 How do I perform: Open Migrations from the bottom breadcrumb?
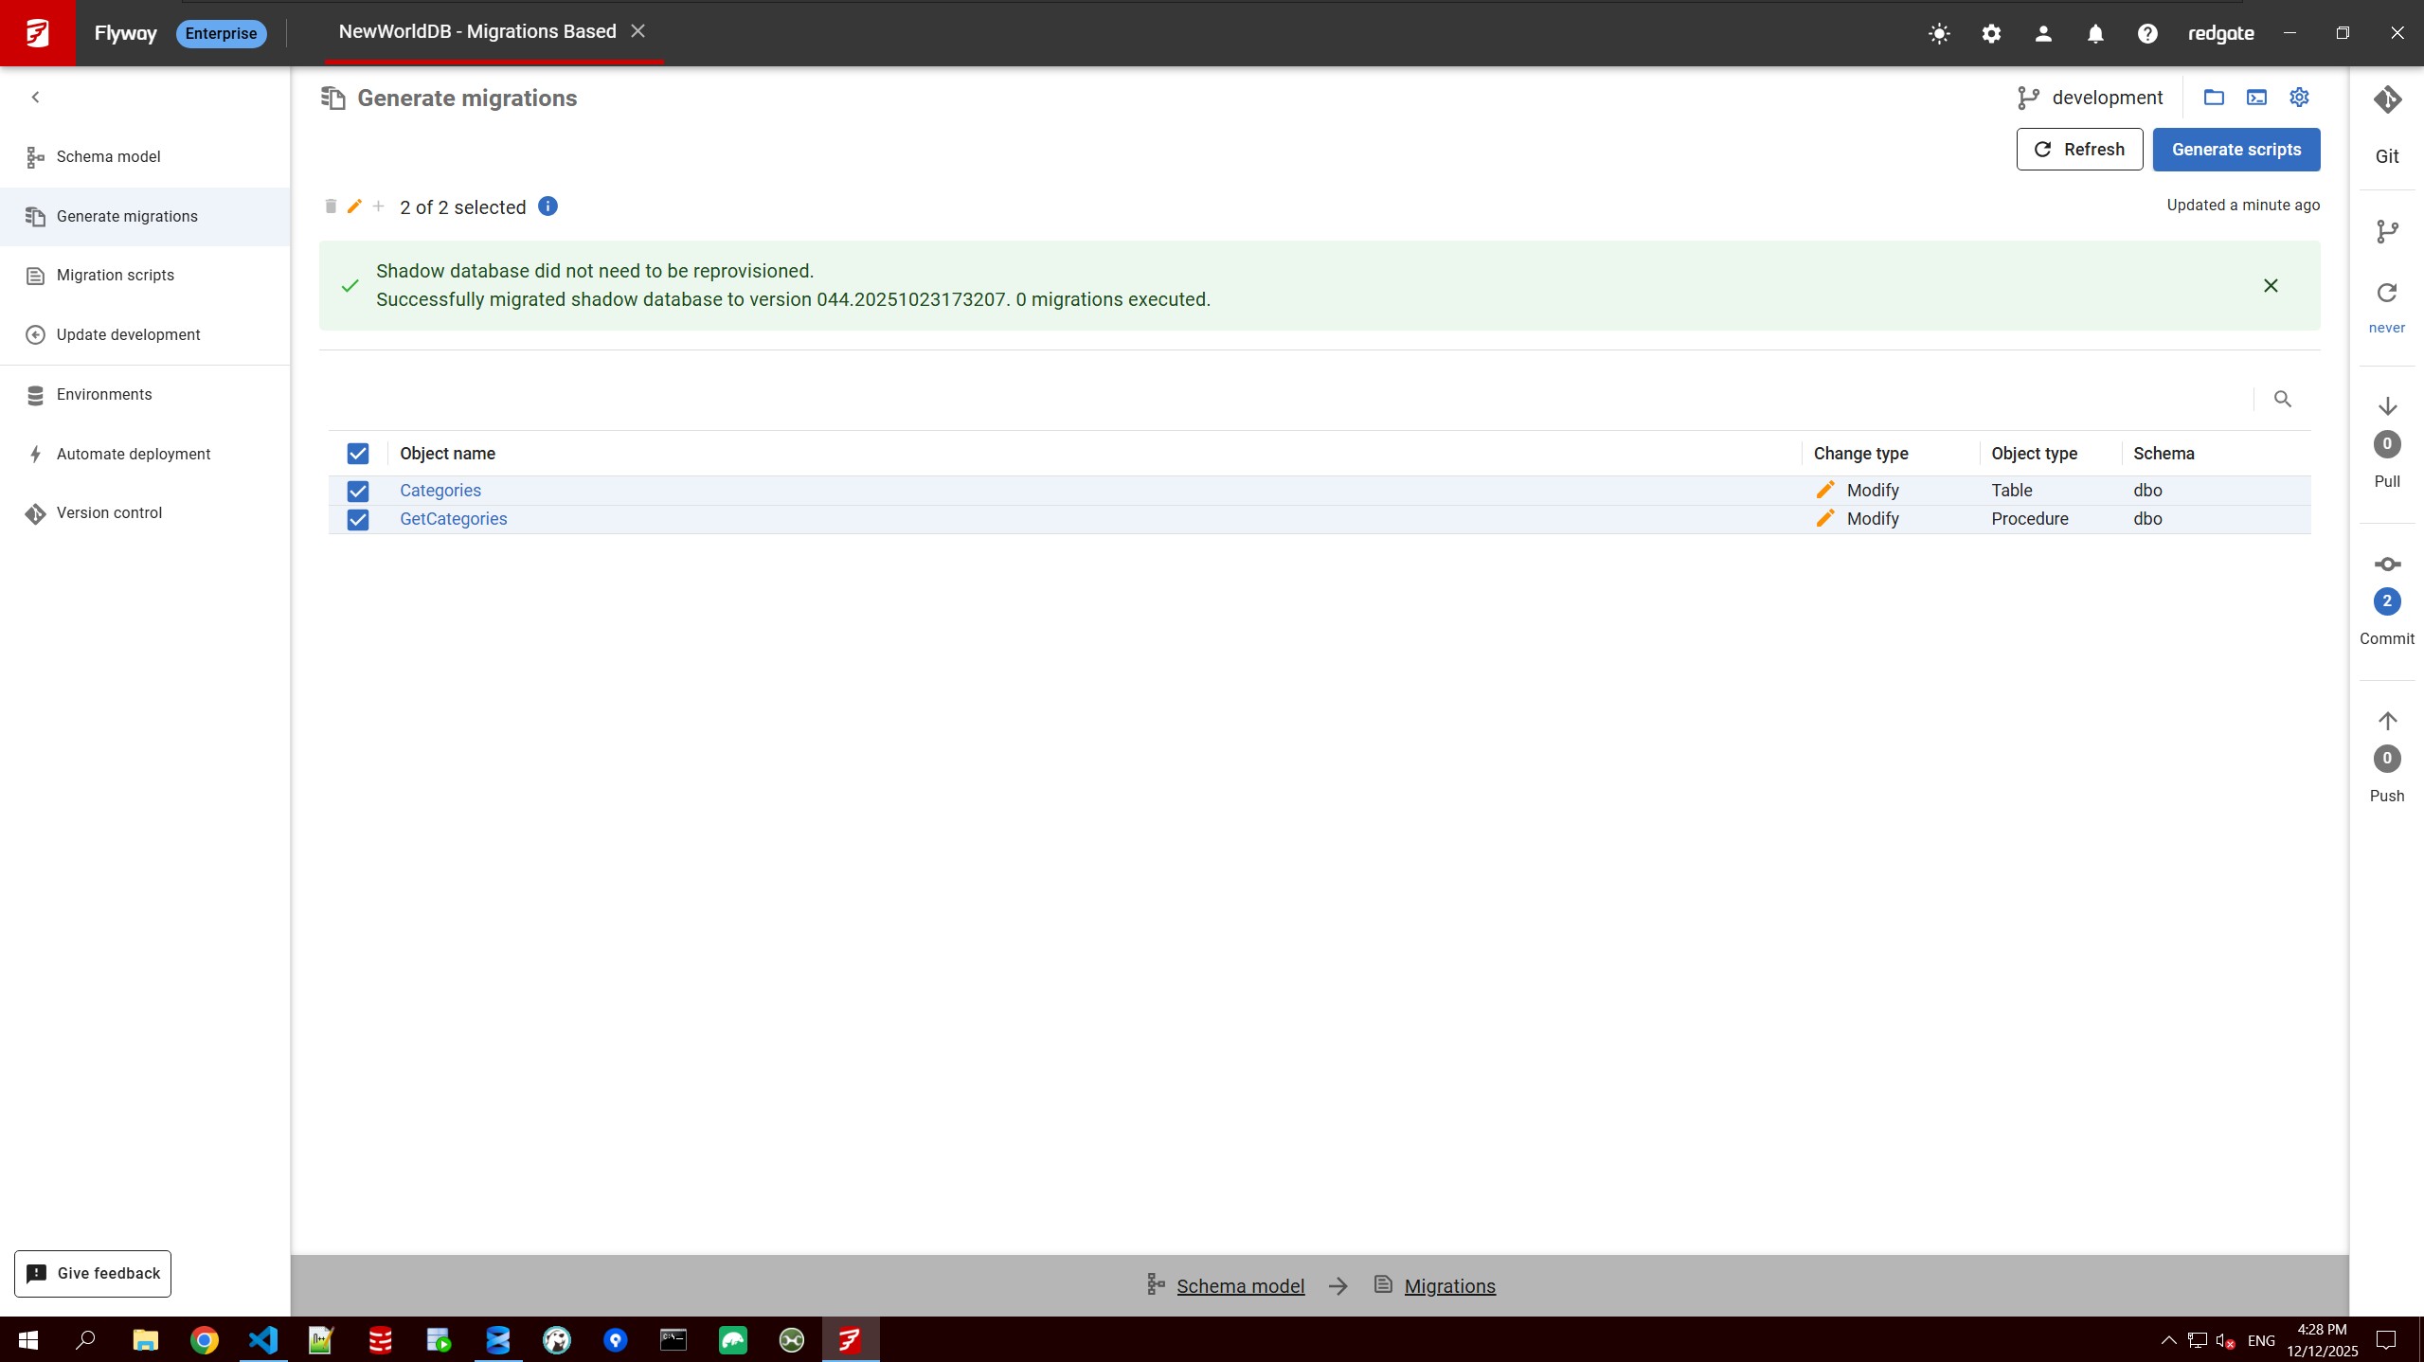1448,1285
